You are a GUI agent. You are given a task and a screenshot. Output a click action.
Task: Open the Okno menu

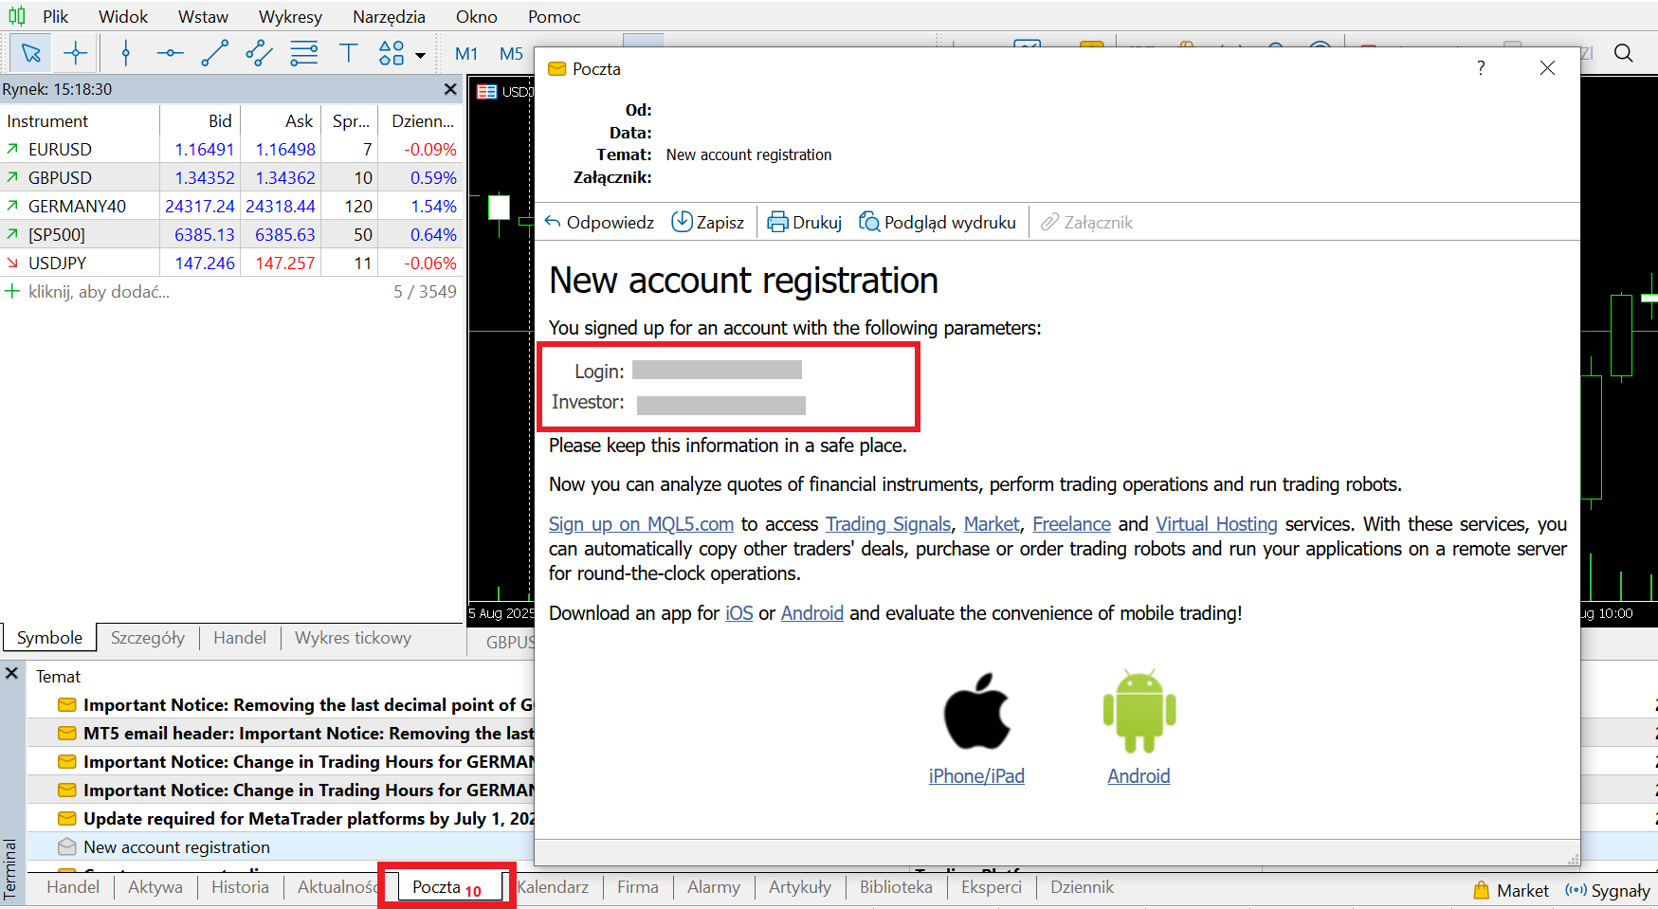476,17
